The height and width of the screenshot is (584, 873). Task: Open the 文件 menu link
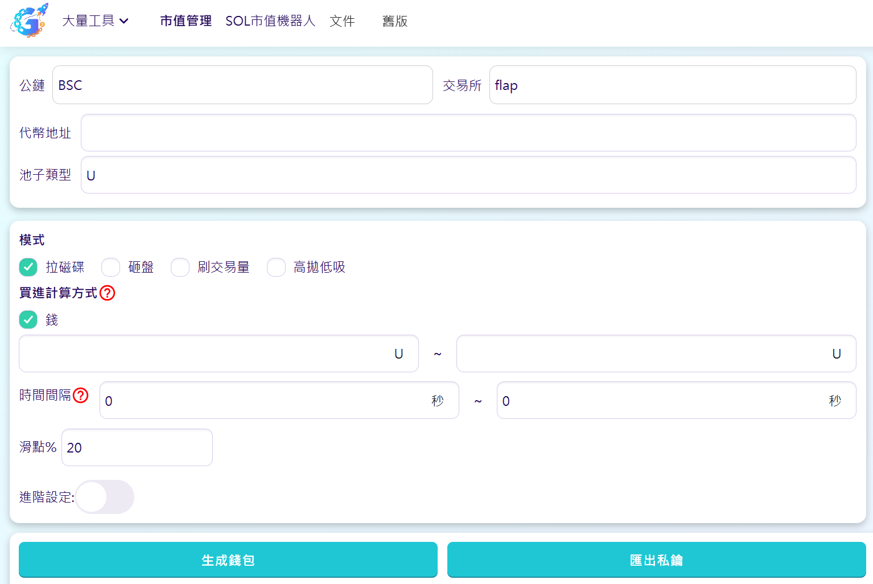click(x=342, y=21)
